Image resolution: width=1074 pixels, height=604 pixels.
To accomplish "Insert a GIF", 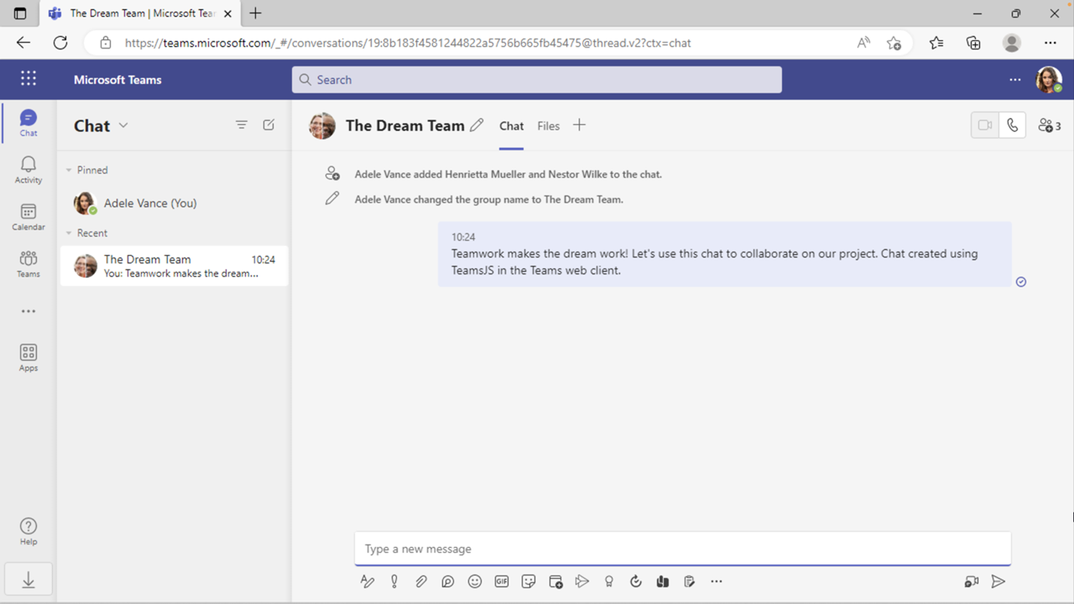I will click(x=502, y=581).
